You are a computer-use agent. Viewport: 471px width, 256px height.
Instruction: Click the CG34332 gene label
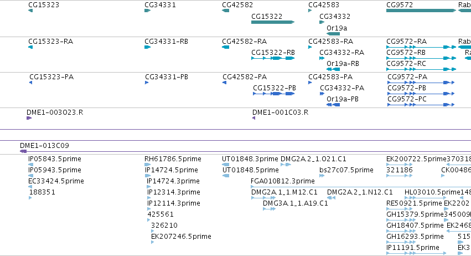coord(335,16)
